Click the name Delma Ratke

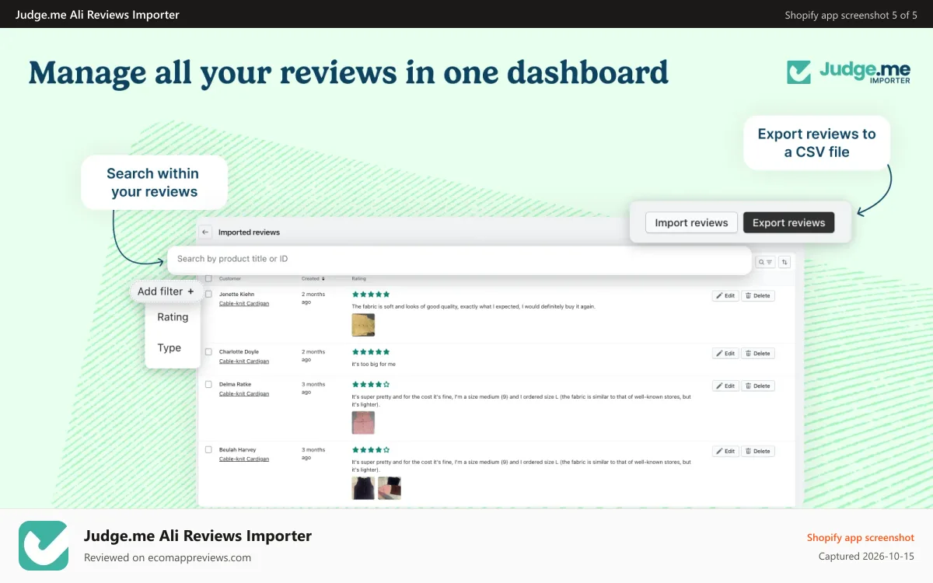point(235,385)
